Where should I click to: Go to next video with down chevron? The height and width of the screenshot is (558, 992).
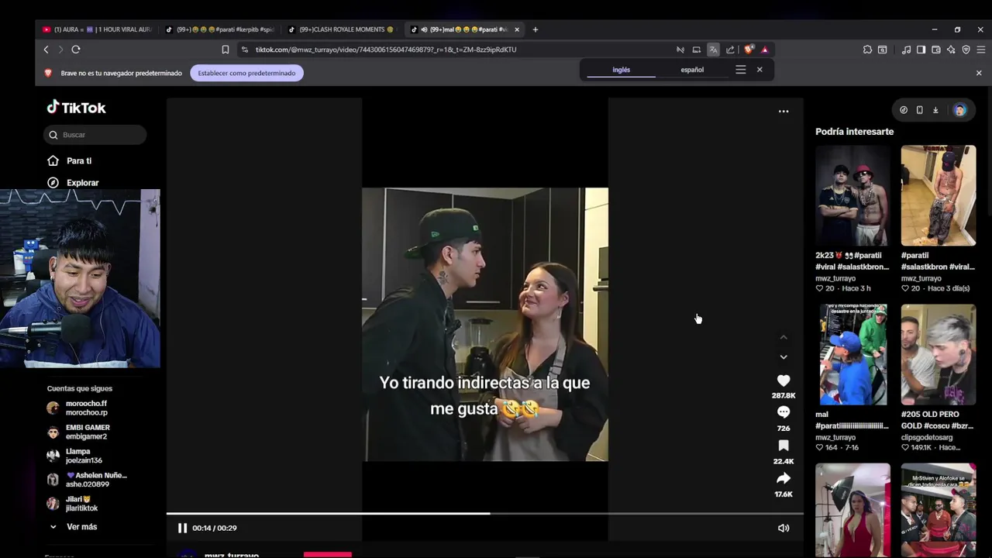tap(784, 357)
